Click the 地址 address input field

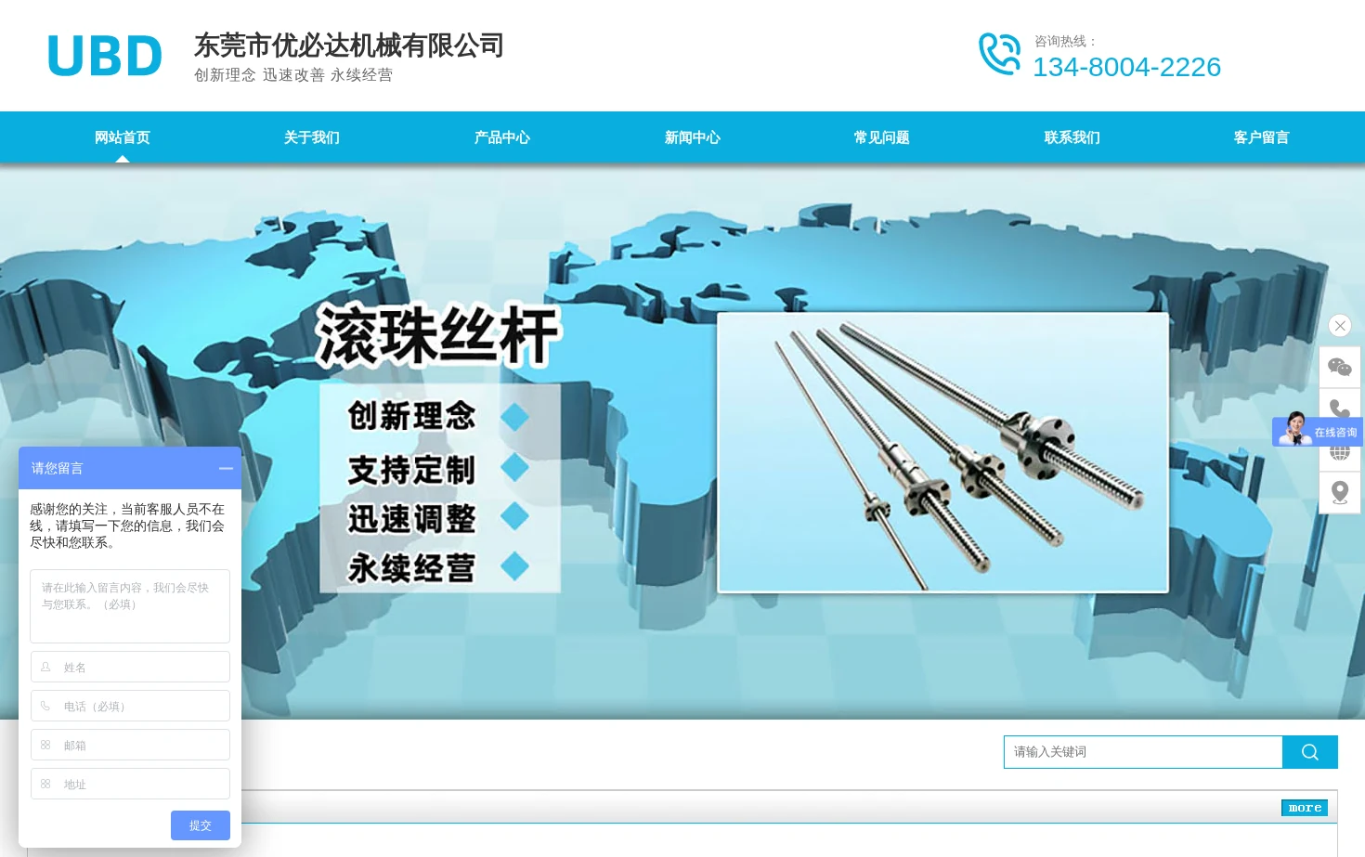click(130, 784)
